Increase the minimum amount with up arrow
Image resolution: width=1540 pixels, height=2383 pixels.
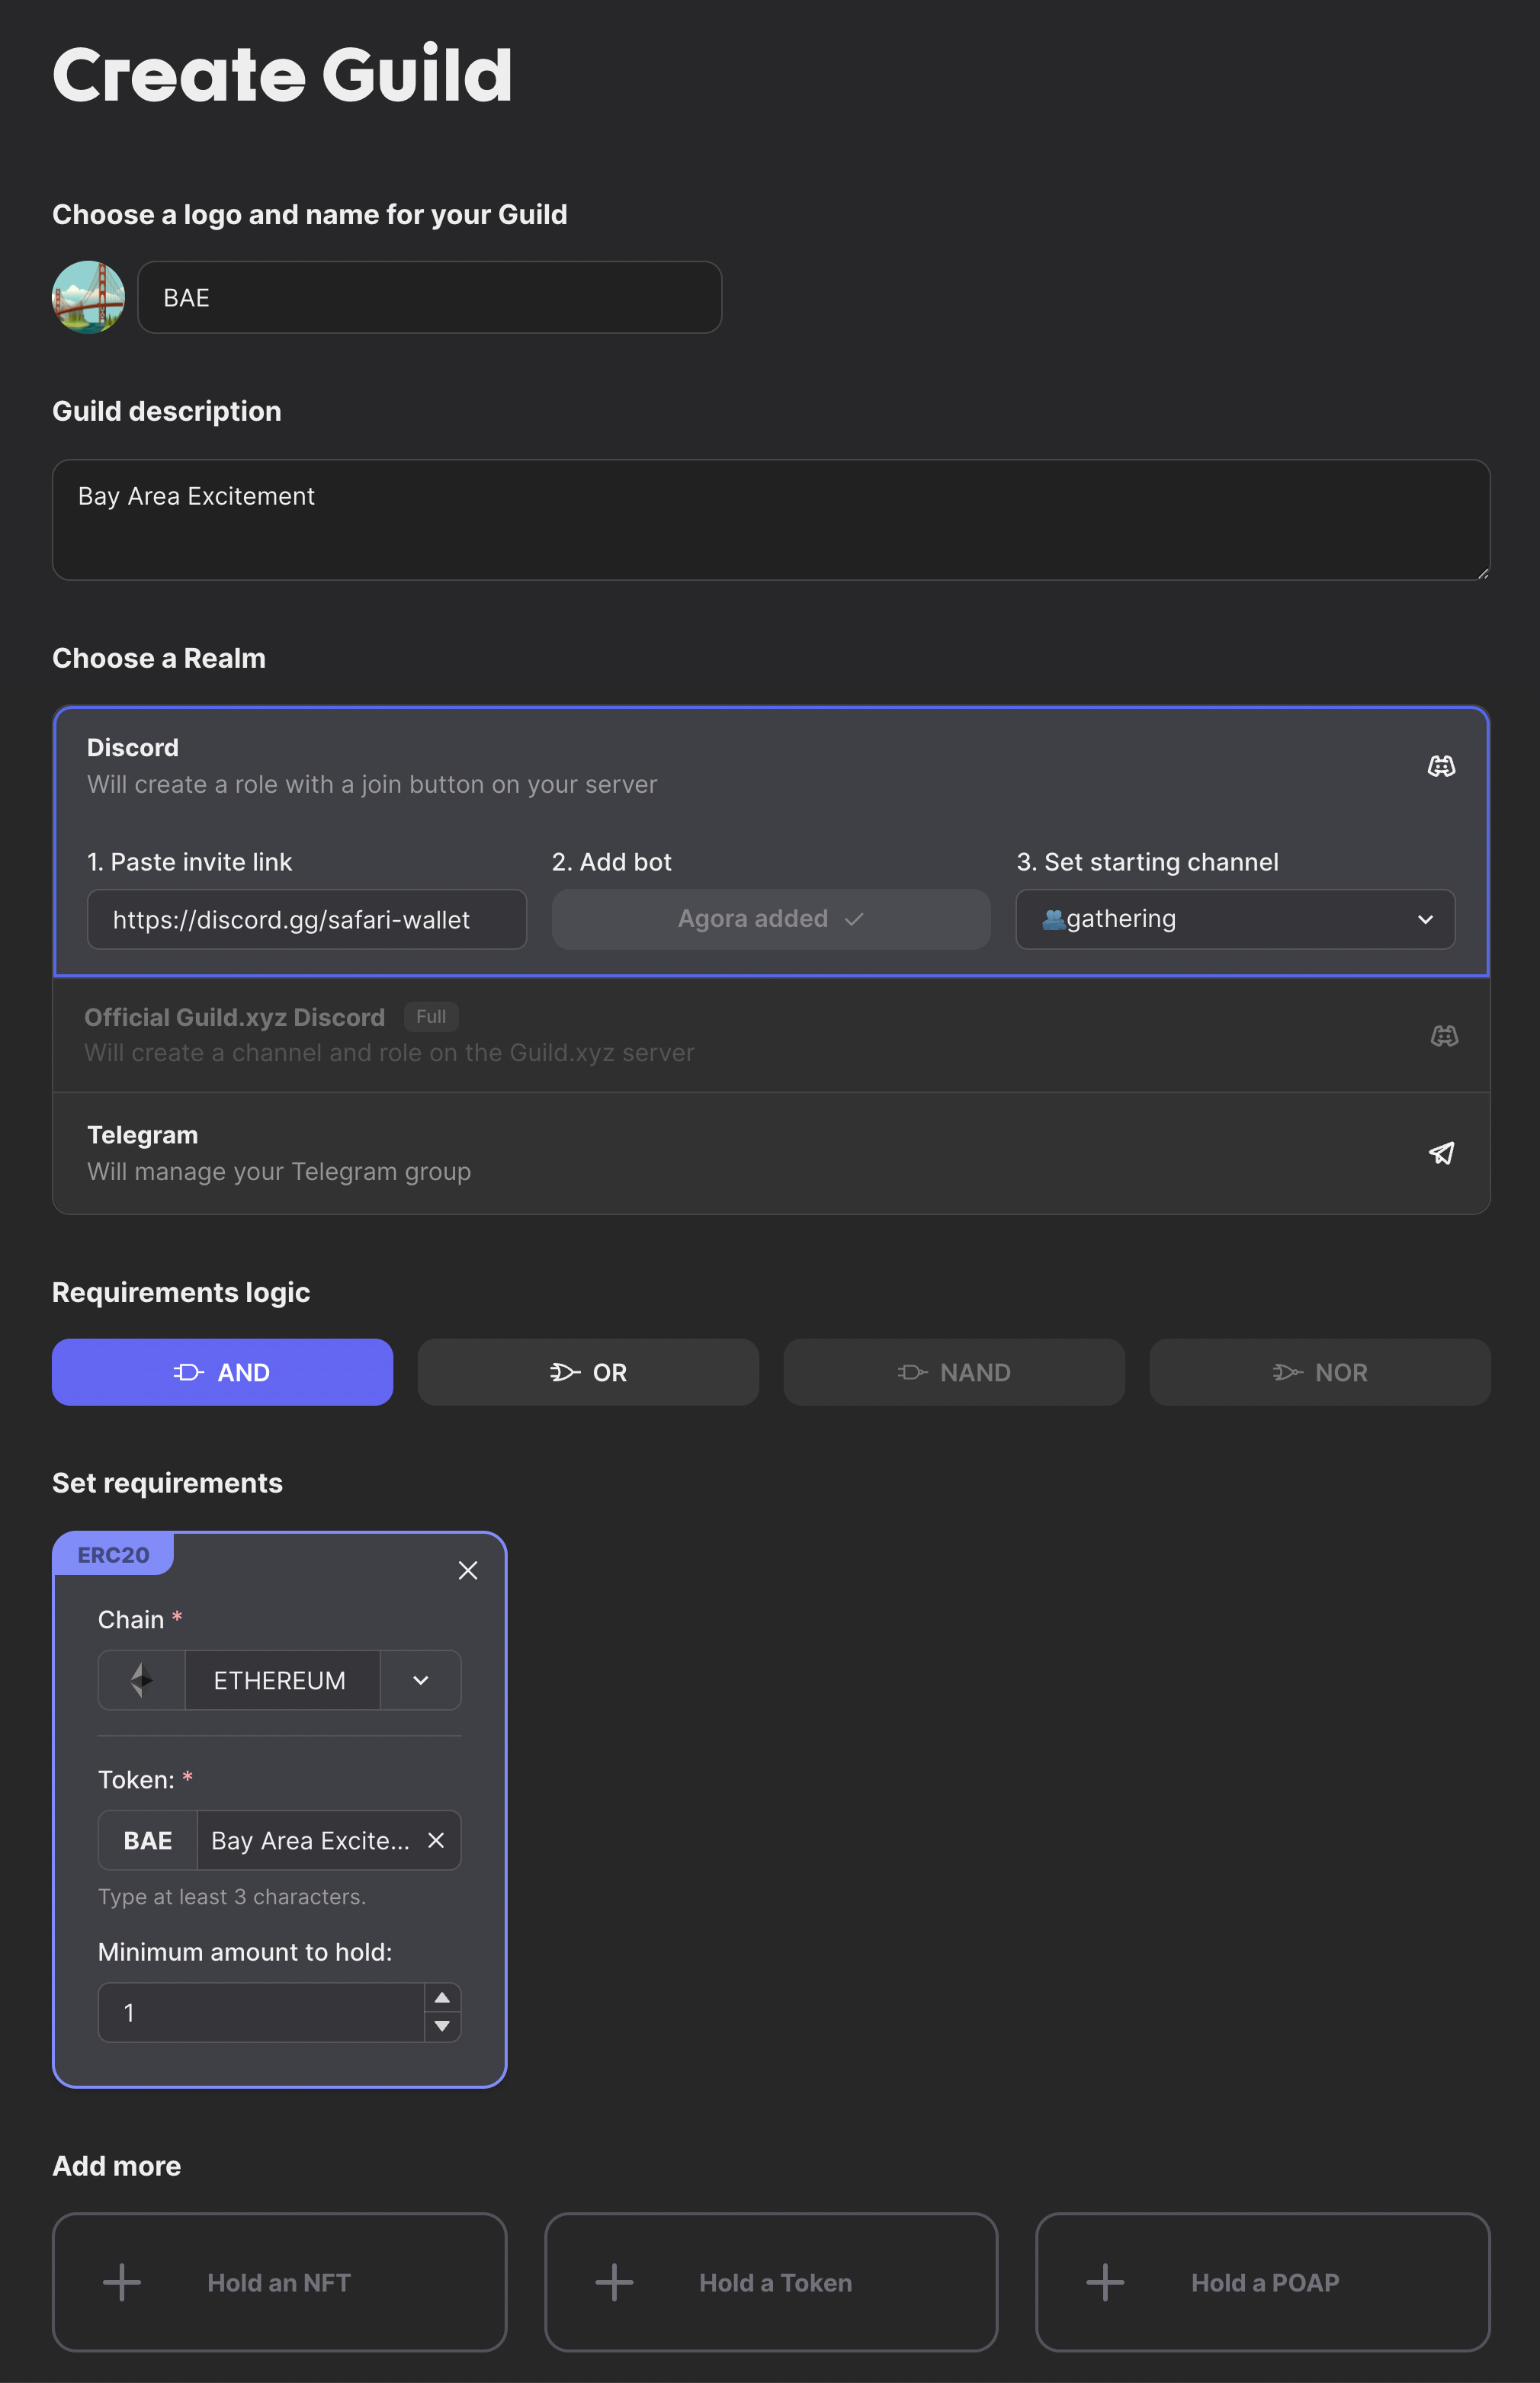442,1998
